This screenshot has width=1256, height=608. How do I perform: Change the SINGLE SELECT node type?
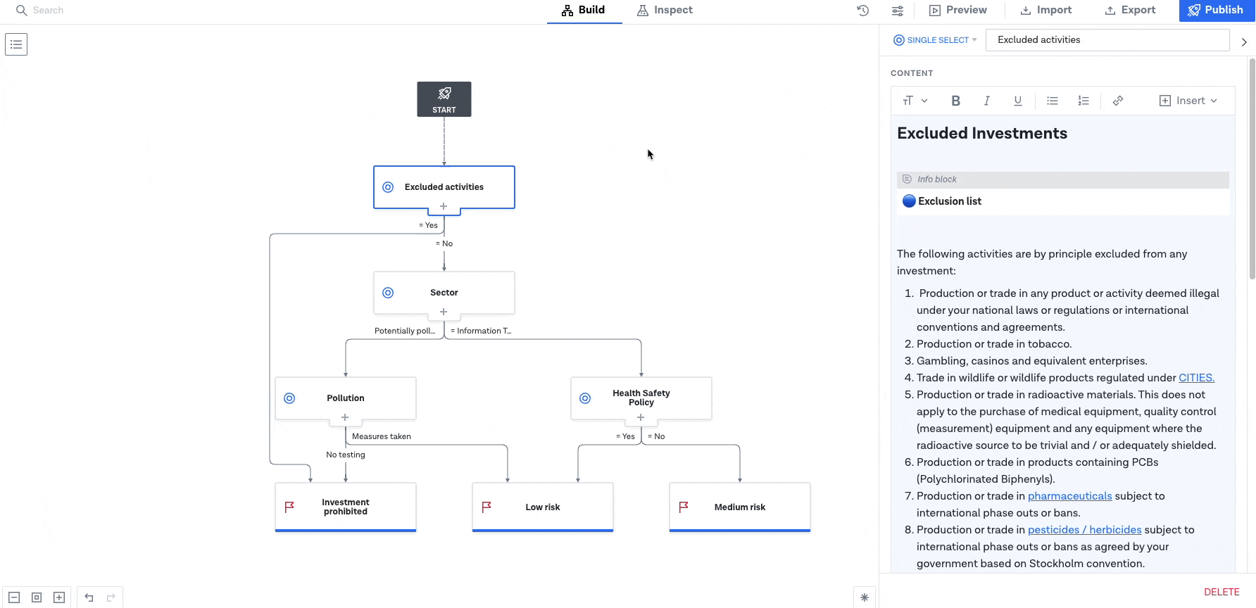(x=935, y=40)
